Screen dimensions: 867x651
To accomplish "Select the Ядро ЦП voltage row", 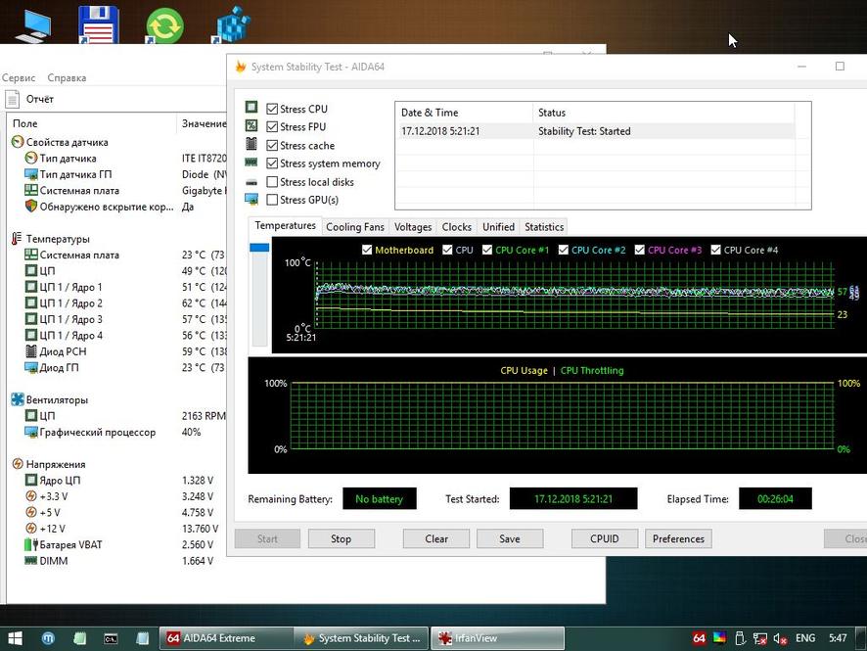I will point(116,480).
